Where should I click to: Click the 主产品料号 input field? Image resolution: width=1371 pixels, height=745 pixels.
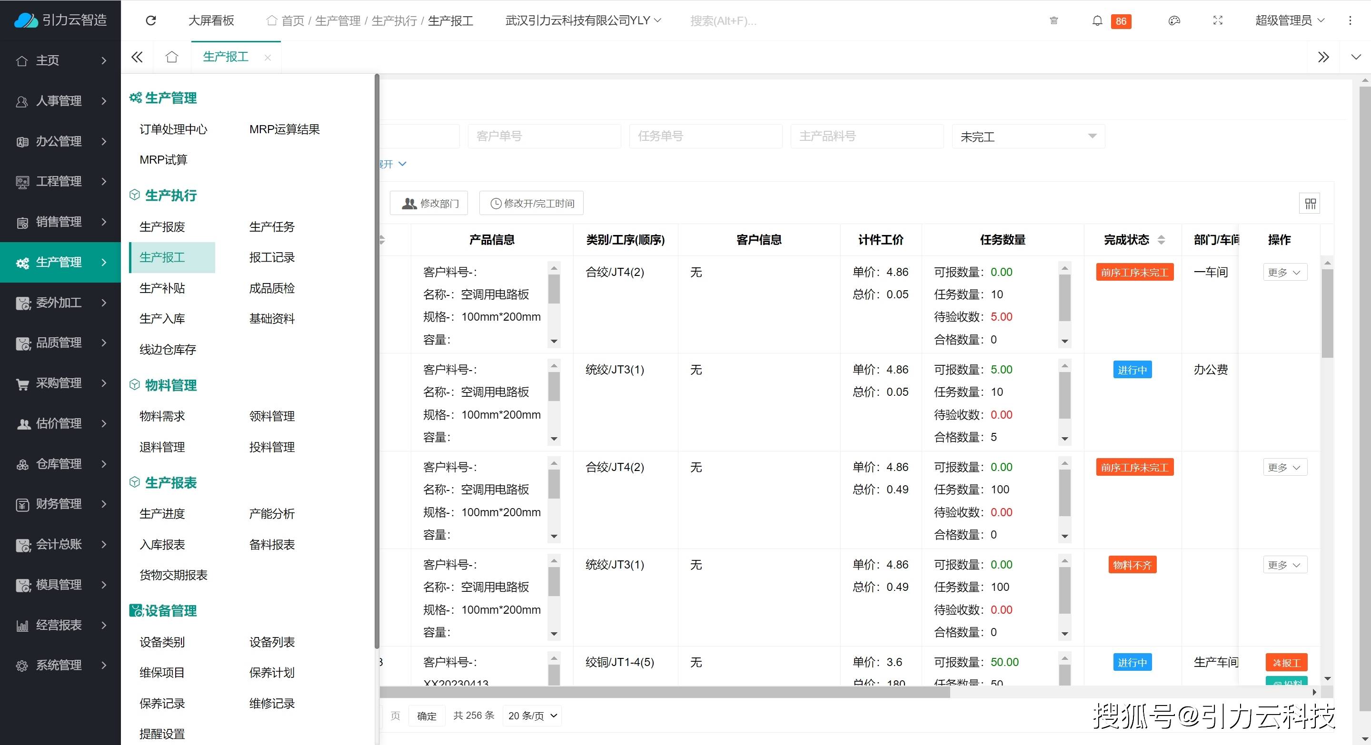(x=867, y=137)
